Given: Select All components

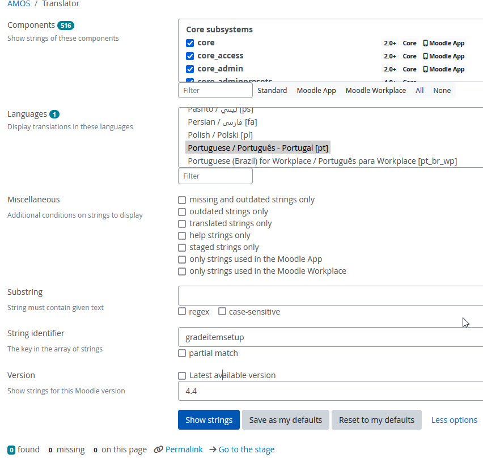Looking at the screenshot, I should pos(420,91).
